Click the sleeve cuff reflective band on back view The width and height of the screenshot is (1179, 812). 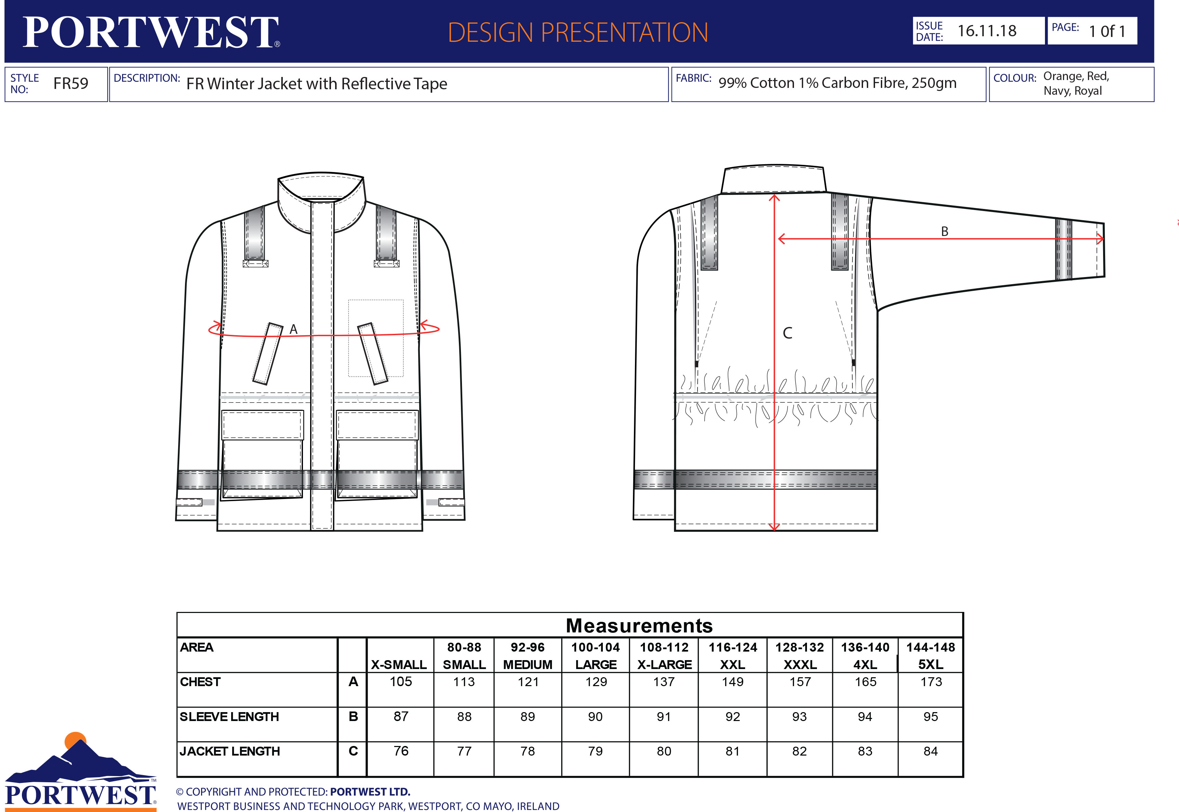coord(1063,250)
